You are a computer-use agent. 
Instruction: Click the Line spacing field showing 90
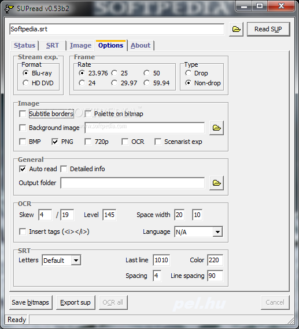215,276
